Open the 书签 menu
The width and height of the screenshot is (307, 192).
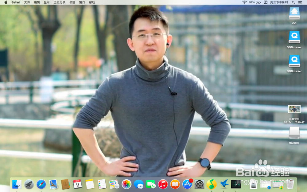[72, 2]
